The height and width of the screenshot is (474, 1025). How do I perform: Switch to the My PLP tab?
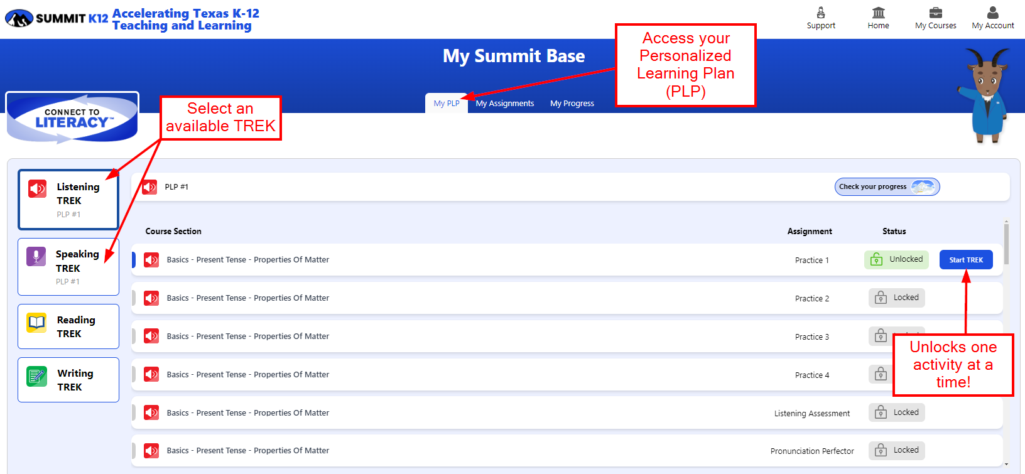click(x=447, y=103)
